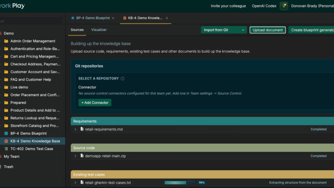
Task: Click Invite your colleague link
Action: click(x=228, y=6)
